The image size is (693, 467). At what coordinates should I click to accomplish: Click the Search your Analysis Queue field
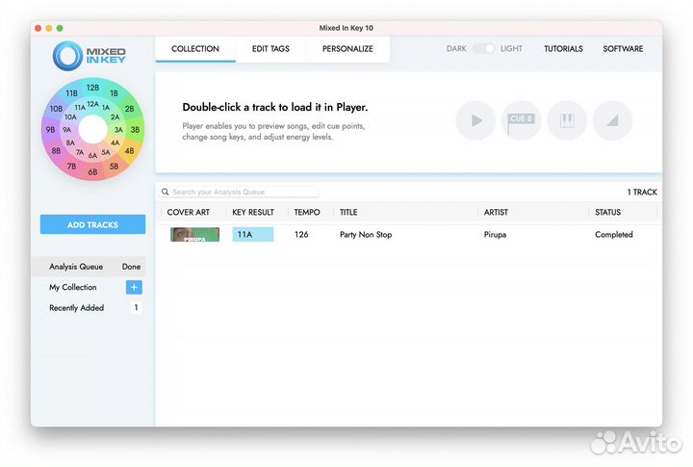(244, 193)
